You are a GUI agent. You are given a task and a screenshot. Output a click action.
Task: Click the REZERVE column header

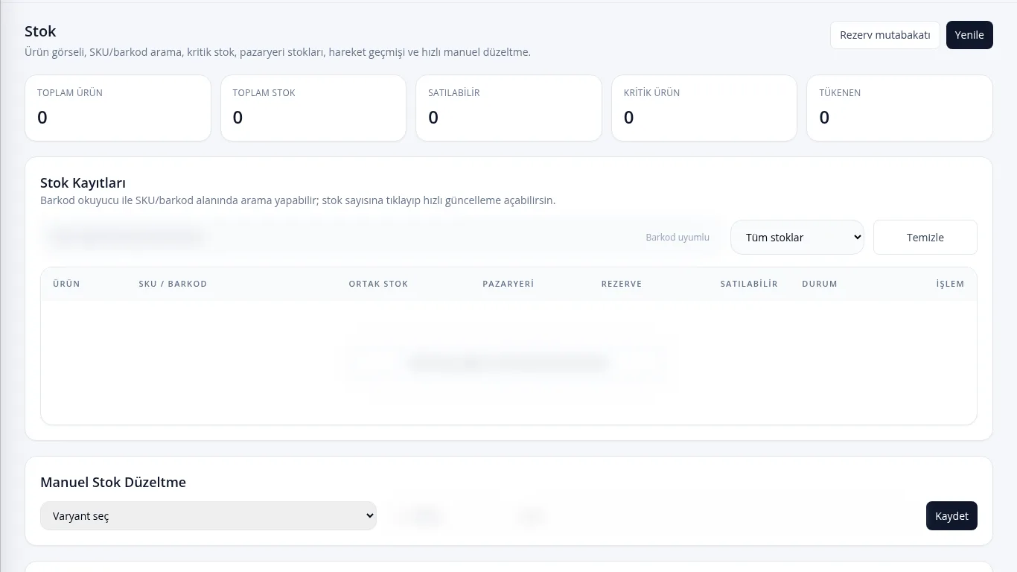[622, 284]
